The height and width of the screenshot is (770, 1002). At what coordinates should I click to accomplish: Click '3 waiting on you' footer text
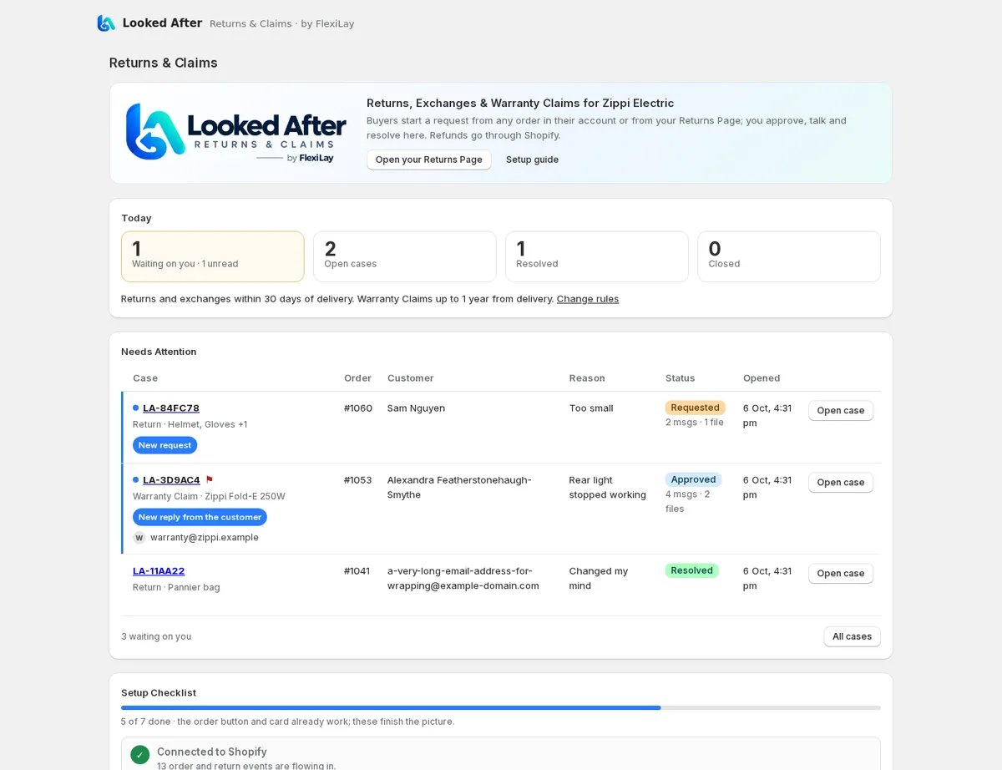[156, 636]
